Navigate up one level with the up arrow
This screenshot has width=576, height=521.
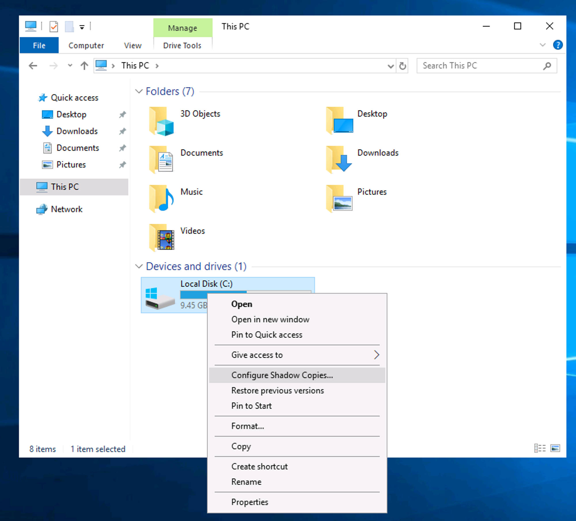pyautogui.click(x=84, y=66)
